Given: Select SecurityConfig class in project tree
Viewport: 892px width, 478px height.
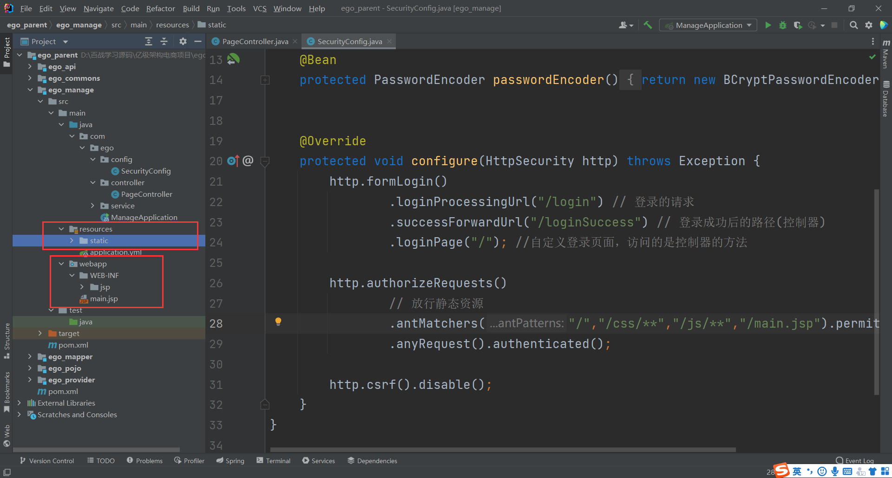Looking at the screenshot, I should (145, 171).
